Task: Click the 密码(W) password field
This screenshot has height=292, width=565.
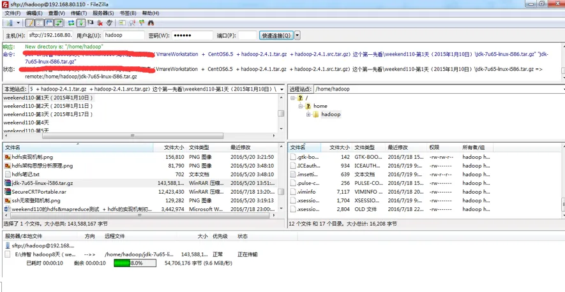Action: tap(192, 35)
